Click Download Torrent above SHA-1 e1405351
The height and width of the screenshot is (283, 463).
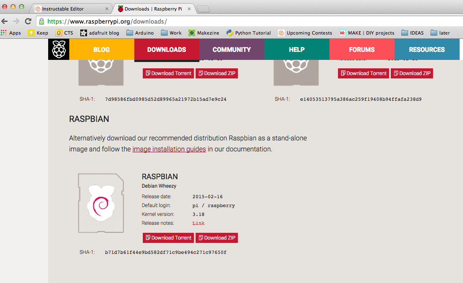(363, 73)
